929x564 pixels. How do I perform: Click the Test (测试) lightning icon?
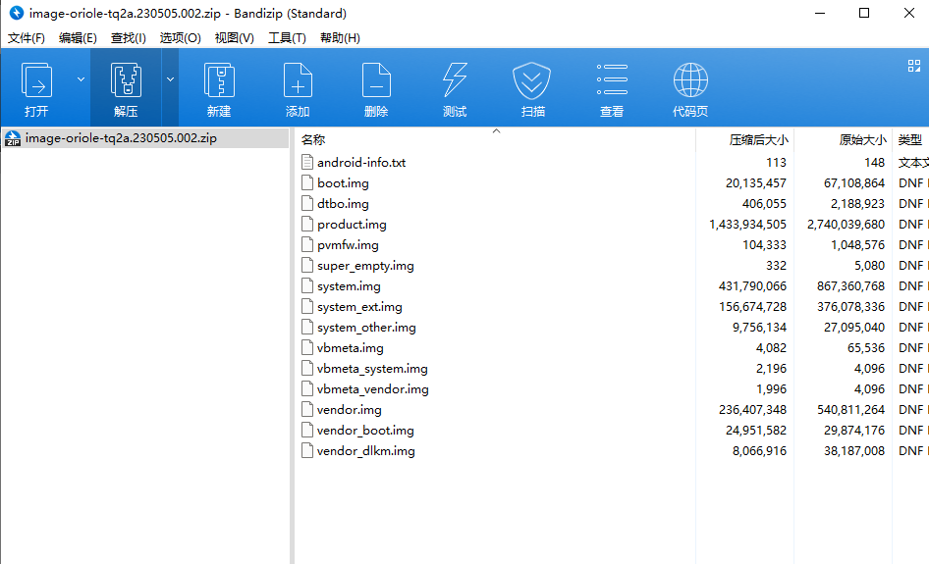coord(455,80)
